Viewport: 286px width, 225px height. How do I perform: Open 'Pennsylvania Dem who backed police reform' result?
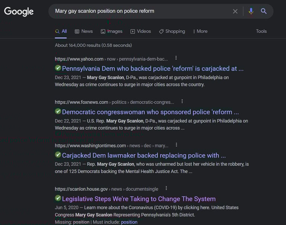153,69
